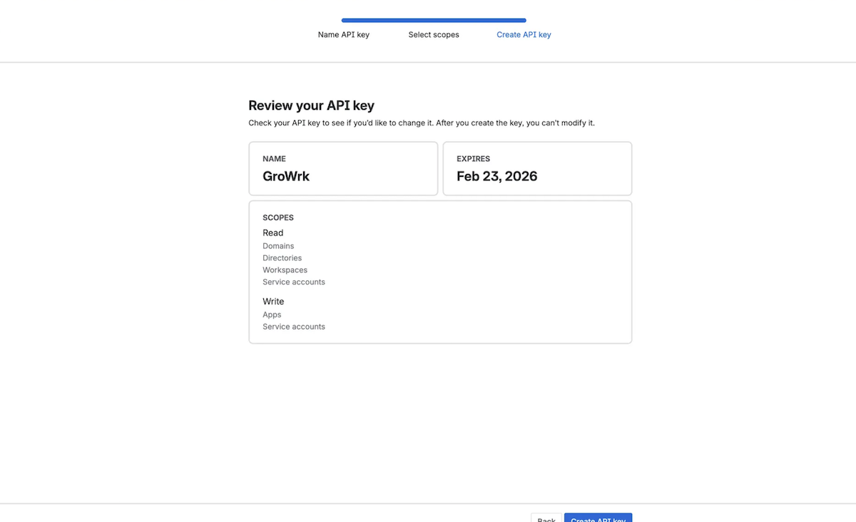The height and width of the screenshot is (522, 856).
Task: Click the NAME card showing GroWrk
Action: (343, 168)
